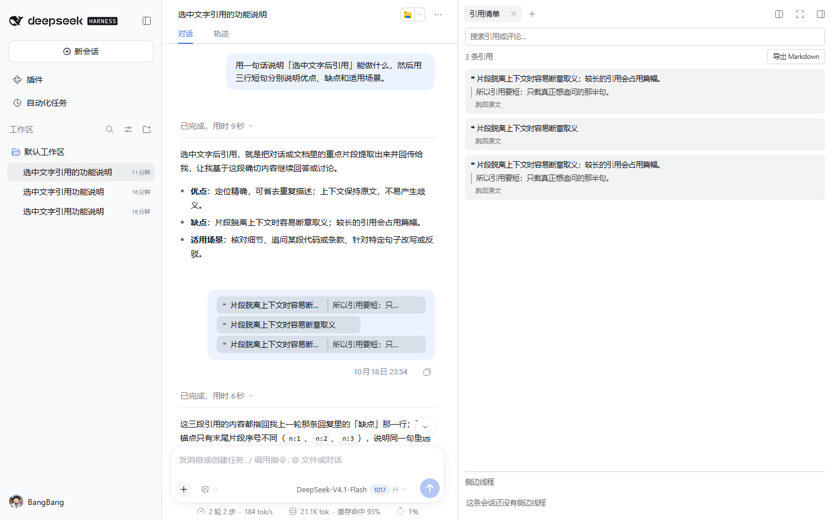Image resolution: width=832 pixels, height=520 pixels.
Task: Enter fullscreen for the right panel
Action: click(x=800, y=14)
